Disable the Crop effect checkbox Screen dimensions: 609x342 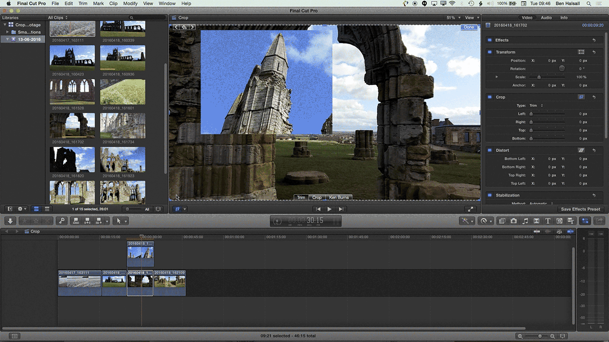(490, 97)
